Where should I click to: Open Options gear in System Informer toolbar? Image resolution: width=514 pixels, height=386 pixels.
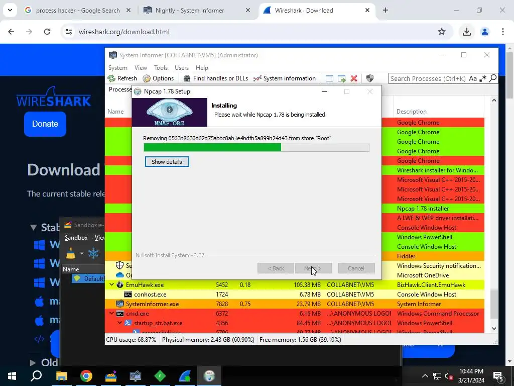pyautogui.click(x=147, y=78)
